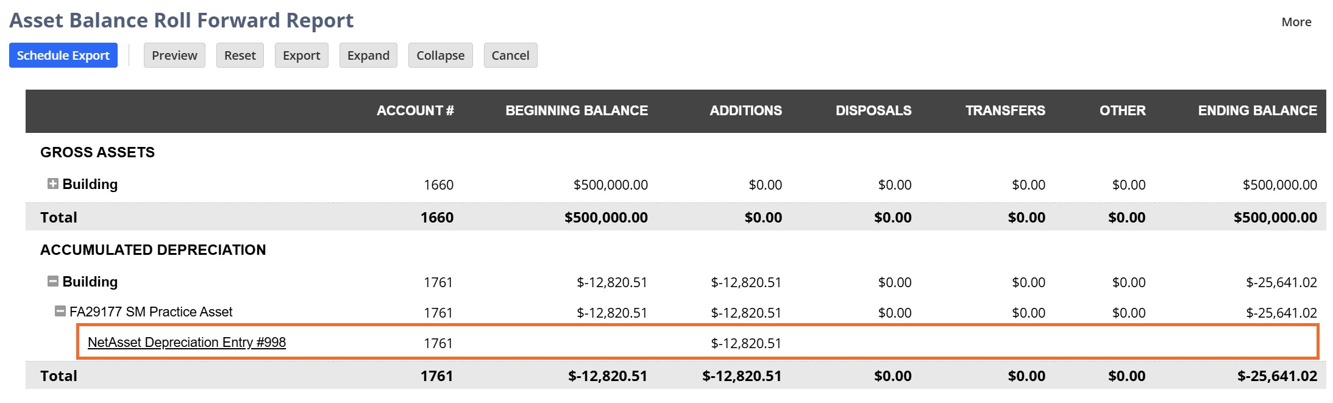Screen dimensions: 1333x403
Task: Select the Additions column header
Action: [x=745, y=110]
